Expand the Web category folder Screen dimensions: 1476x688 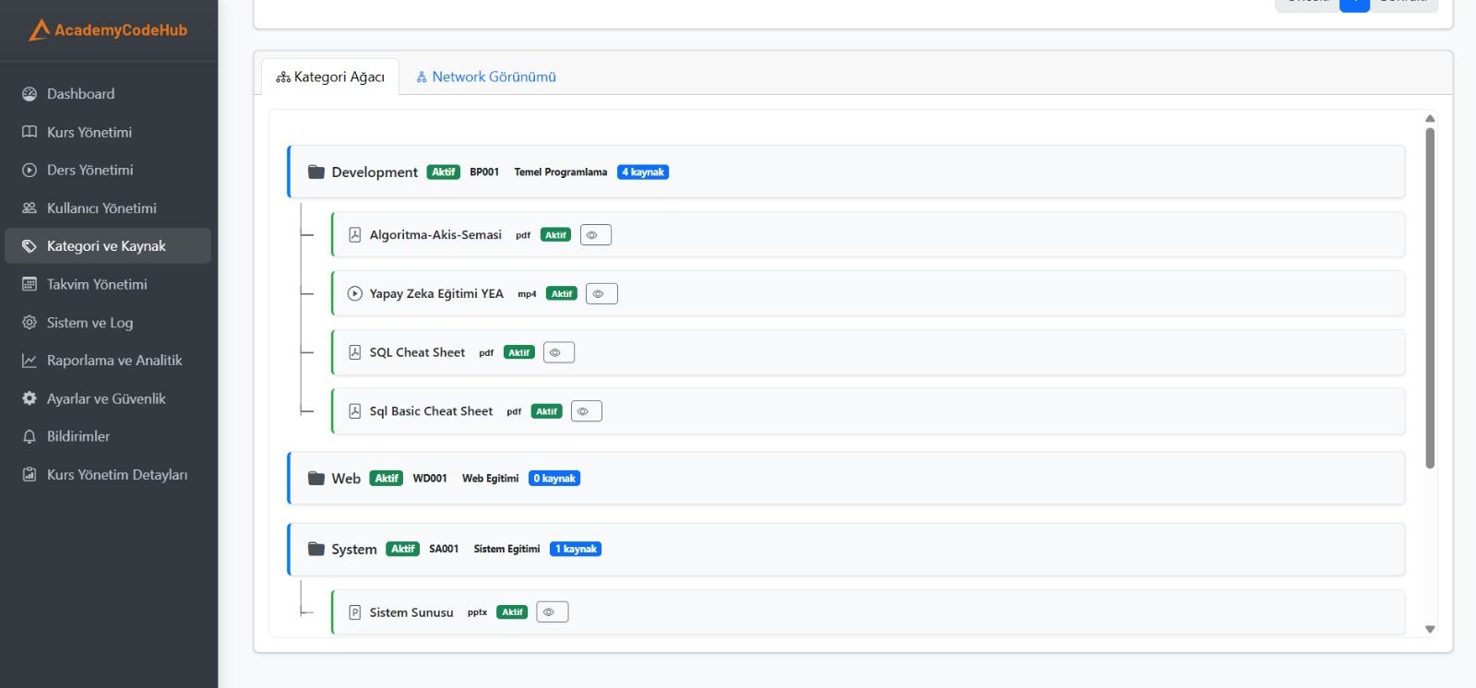[316, 479]
